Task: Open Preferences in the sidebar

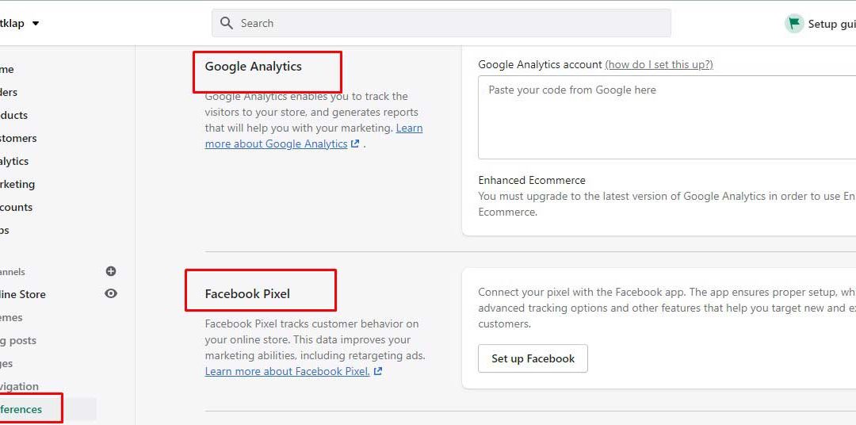Action: pyautogui.click(x=21, y=409)
